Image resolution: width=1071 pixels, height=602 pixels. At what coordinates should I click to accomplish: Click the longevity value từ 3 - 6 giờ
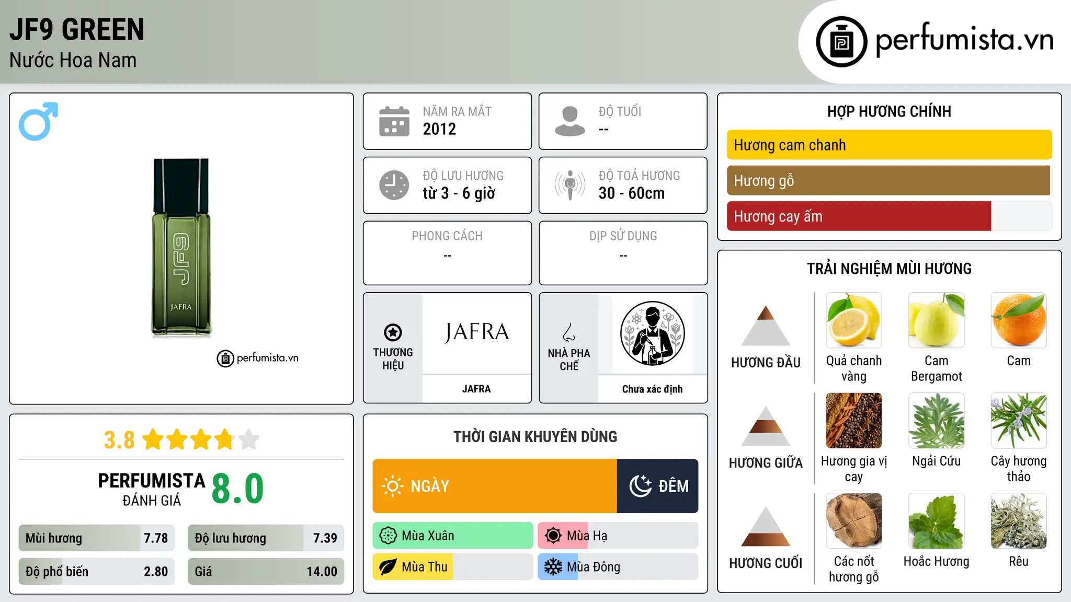pos(459,193)
